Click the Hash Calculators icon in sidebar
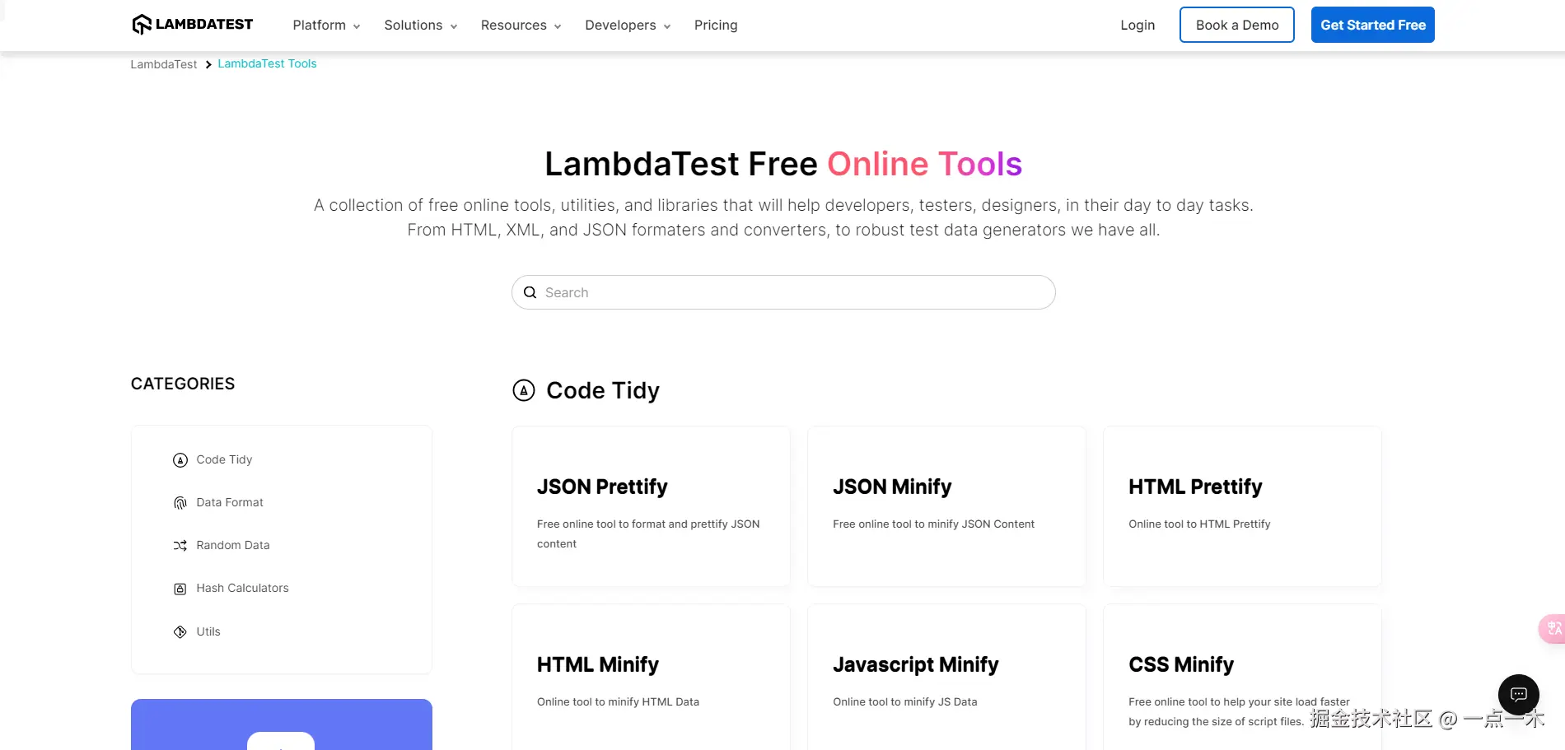 [x=180, y=588]
